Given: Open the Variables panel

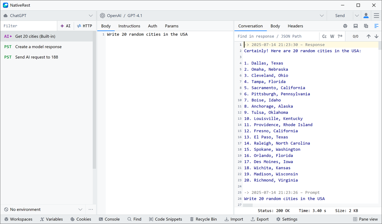Looking at the screenshot, I should pos(52,219).
